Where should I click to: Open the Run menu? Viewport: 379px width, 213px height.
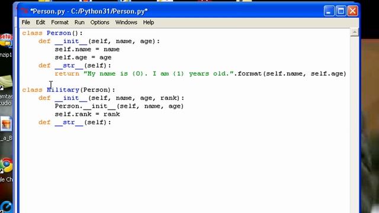(79, 22)
